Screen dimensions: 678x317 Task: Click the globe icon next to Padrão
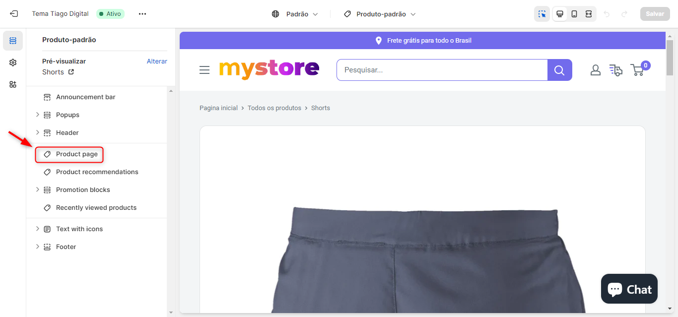[275, 14]
